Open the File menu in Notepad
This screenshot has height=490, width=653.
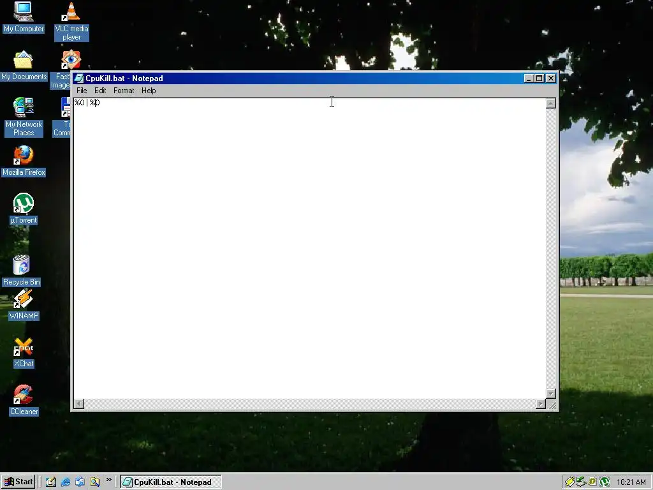click(82, 91)
